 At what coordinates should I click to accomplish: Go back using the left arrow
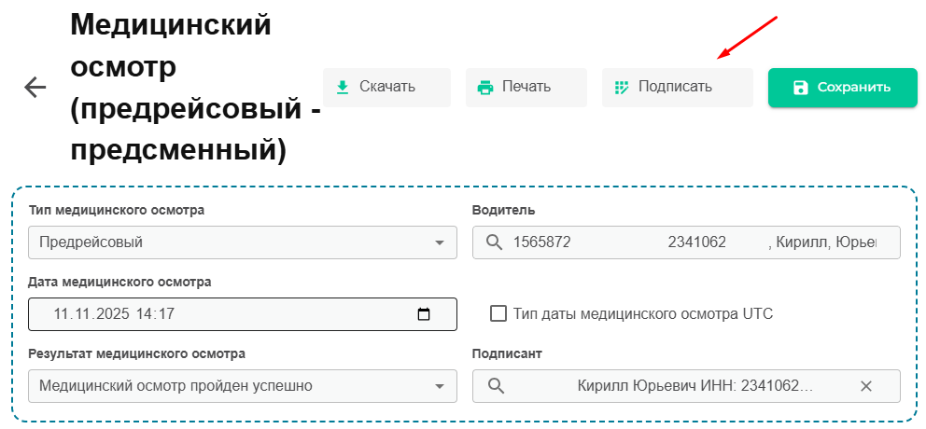[35, 88]
